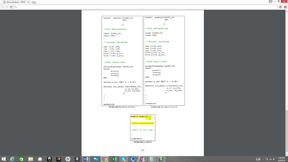Click the orange extension icon next to Wikipedia
The height and width of the screenshot is (162, 288).
tap(285, 7)
